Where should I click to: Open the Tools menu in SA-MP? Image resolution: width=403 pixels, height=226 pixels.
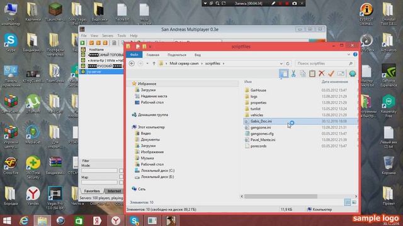[x=122, y=36]
